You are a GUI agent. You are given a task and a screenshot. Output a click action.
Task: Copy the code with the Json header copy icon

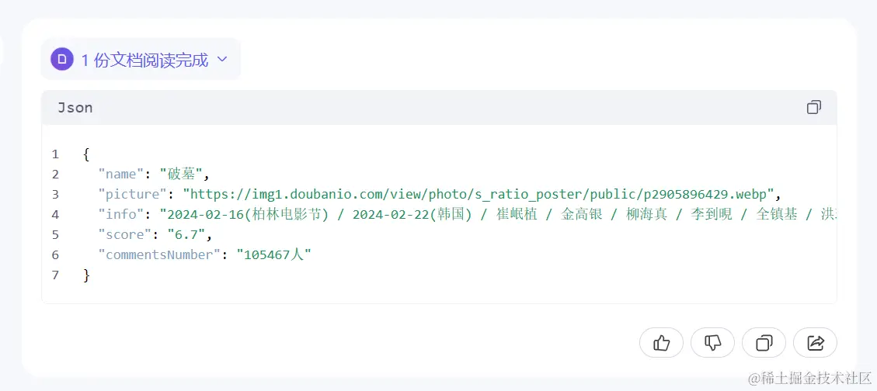tap(814, 107)
